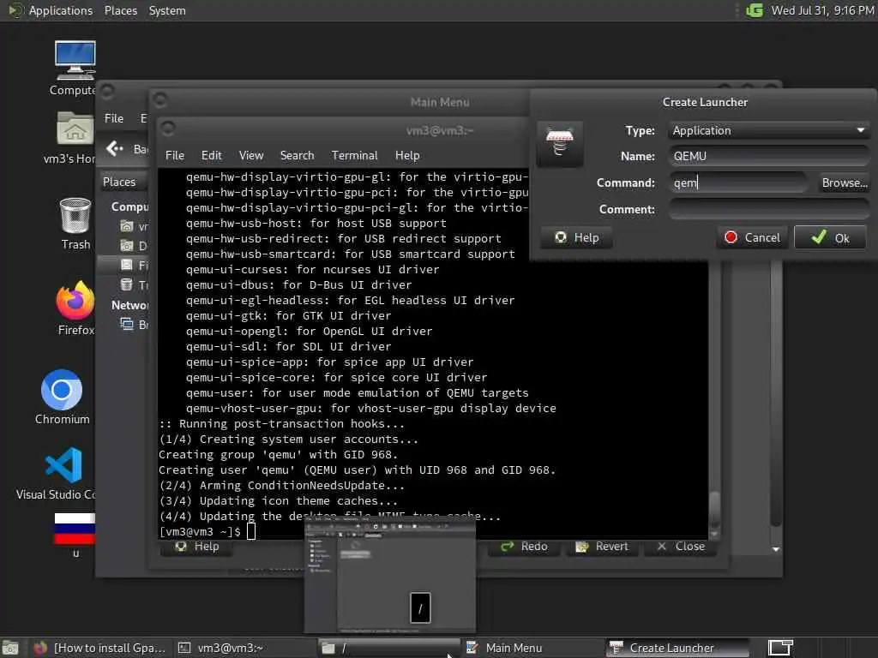Click the date and time clock
The width and height of the screenshot is (878, 658).
point(822,10)
